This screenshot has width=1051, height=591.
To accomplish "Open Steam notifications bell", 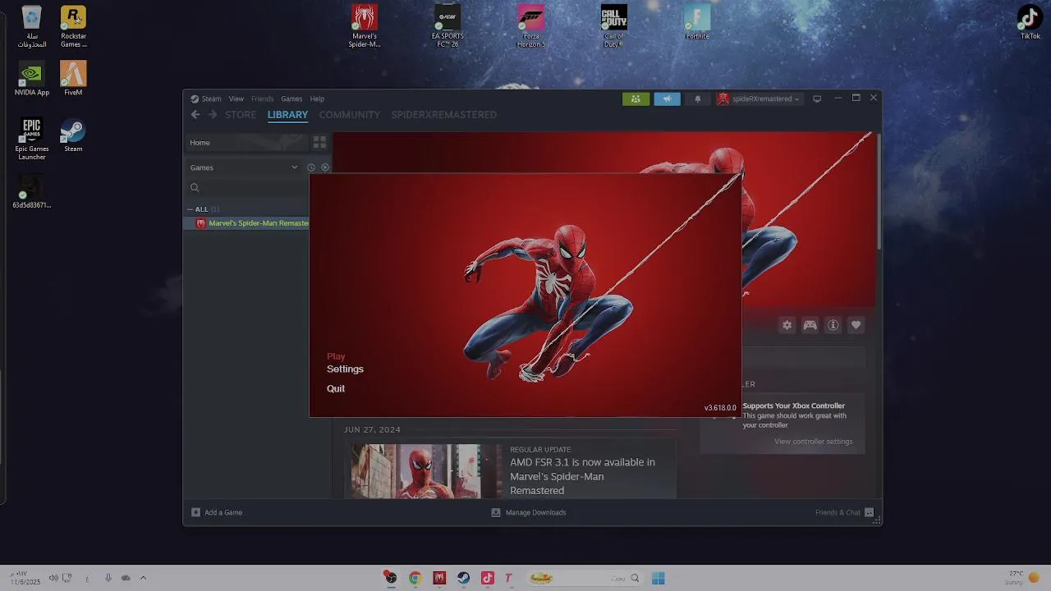I will pos(698,98).
